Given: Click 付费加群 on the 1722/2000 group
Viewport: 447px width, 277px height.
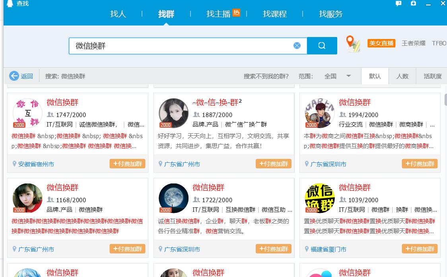Looking at the screenshot, I should click(x=274, y=249).
